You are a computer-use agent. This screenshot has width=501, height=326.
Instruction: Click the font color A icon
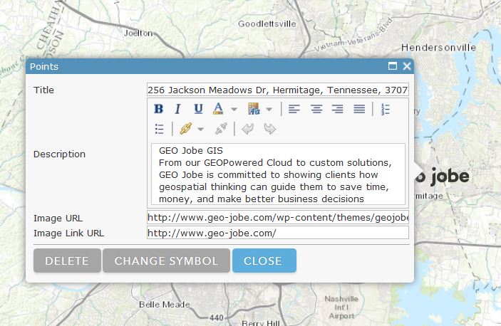point(218,109)
